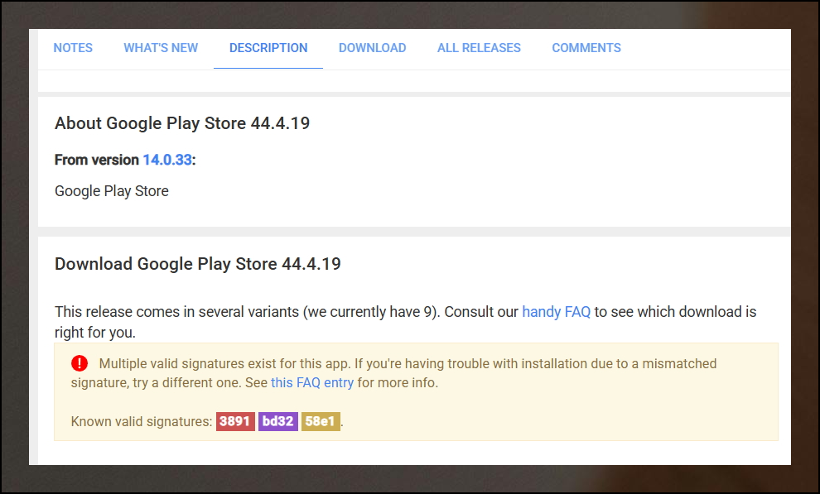
Task: Switch to the WHAT'S NEW tab
Action: 161,48
